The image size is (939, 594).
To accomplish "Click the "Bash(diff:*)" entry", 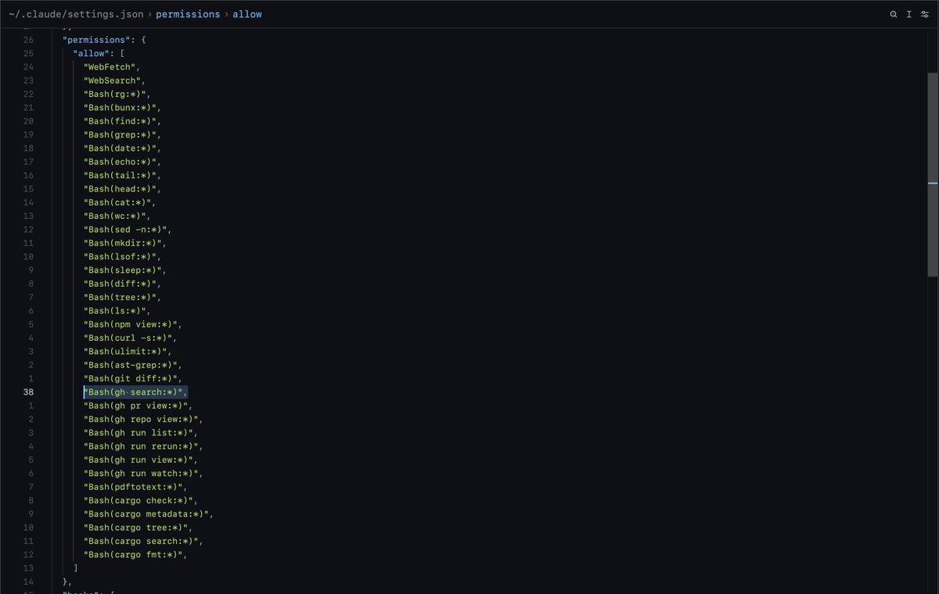I will click(x=122, y=284).
